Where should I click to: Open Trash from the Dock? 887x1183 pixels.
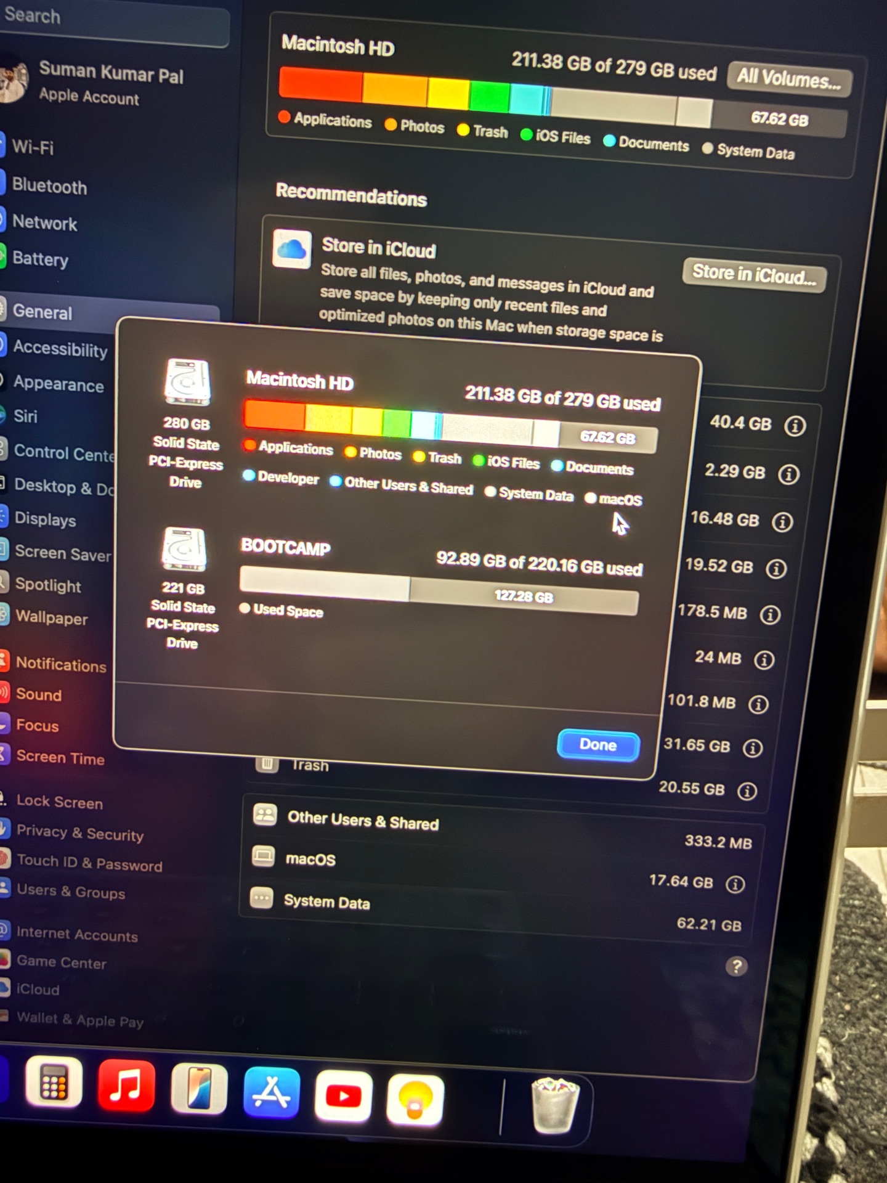[555, 1105]
